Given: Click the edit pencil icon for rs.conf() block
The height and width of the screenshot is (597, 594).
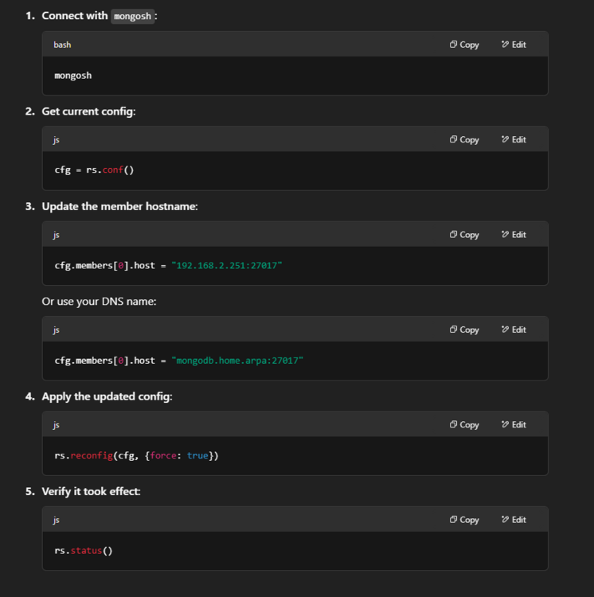Looking at the screenshot, I should 505,139.
